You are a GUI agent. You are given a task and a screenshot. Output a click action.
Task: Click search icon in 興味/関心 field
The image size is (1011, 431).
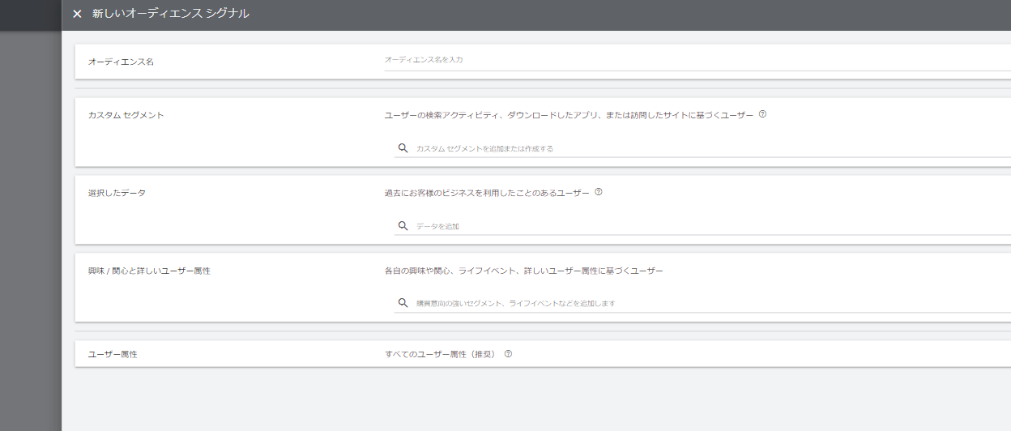[x=403, y=303]
